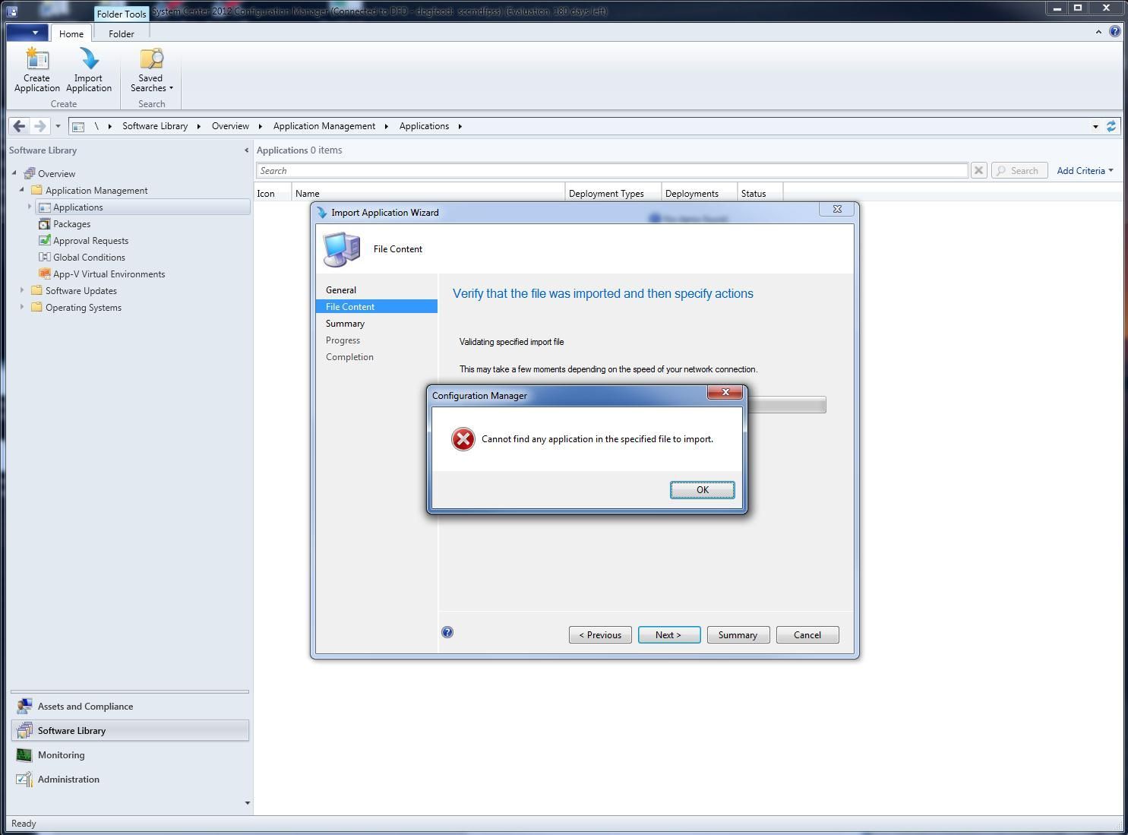Expand the Software Updates node
The width and height of the screenshot is (1128, 835).
point(22,290)
